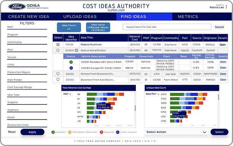233x146 pixels.
Task: Switch to the Upload Ideas tab
Action: pyautogui.click(x=80, y=17)
